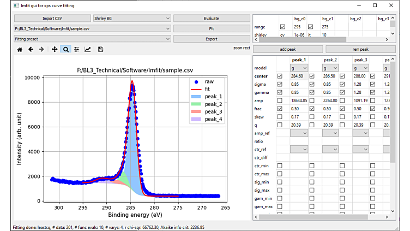Toggle the range checkbox for bg_c0
Screen dimensions: 410x231
[x=282, y=26]
